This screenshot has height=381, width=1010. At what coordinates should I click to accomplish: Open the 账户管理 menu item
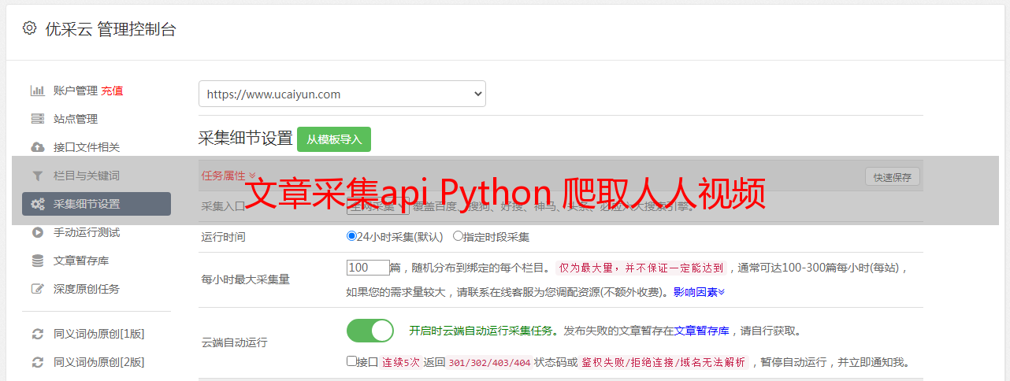76,91
